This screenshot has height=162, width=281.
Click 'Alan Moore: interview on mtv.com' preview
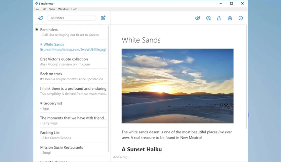pyautogui.click(x=65, y=64)
